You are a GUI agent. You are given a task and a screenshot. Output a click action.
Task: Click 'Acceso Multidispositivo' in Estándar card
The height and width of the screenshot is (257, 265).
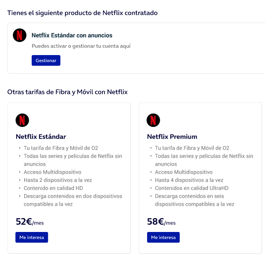(x=52, y=172)
